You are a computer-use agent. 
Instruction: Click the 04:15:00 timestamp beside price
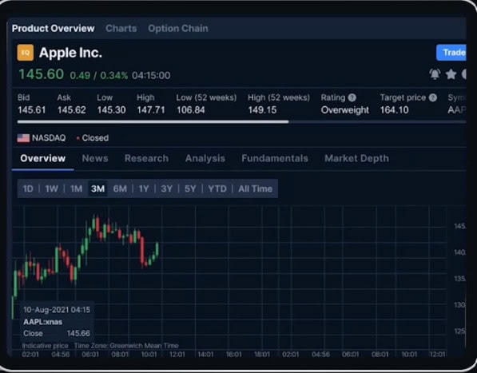[x=151, y=75]
